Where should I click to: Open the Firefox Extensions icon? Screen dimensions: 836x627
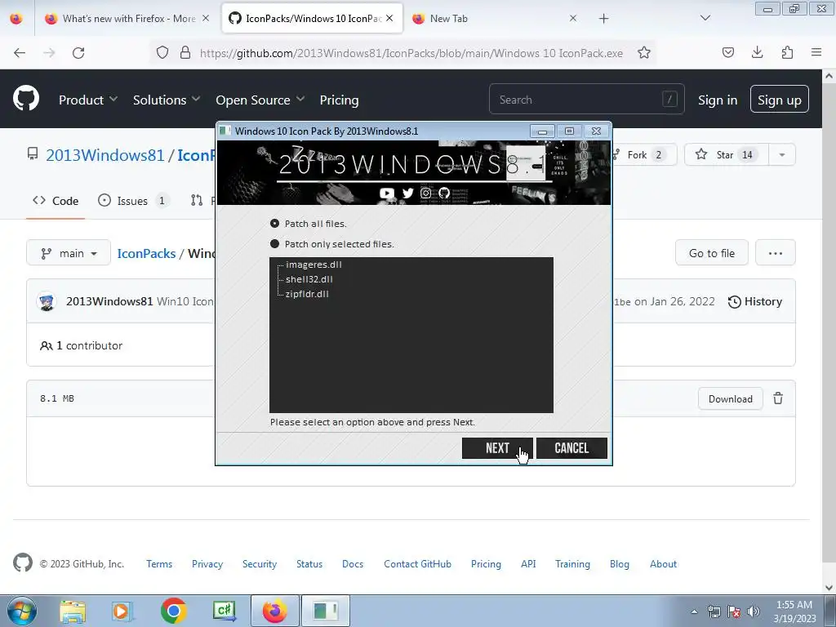787,52
